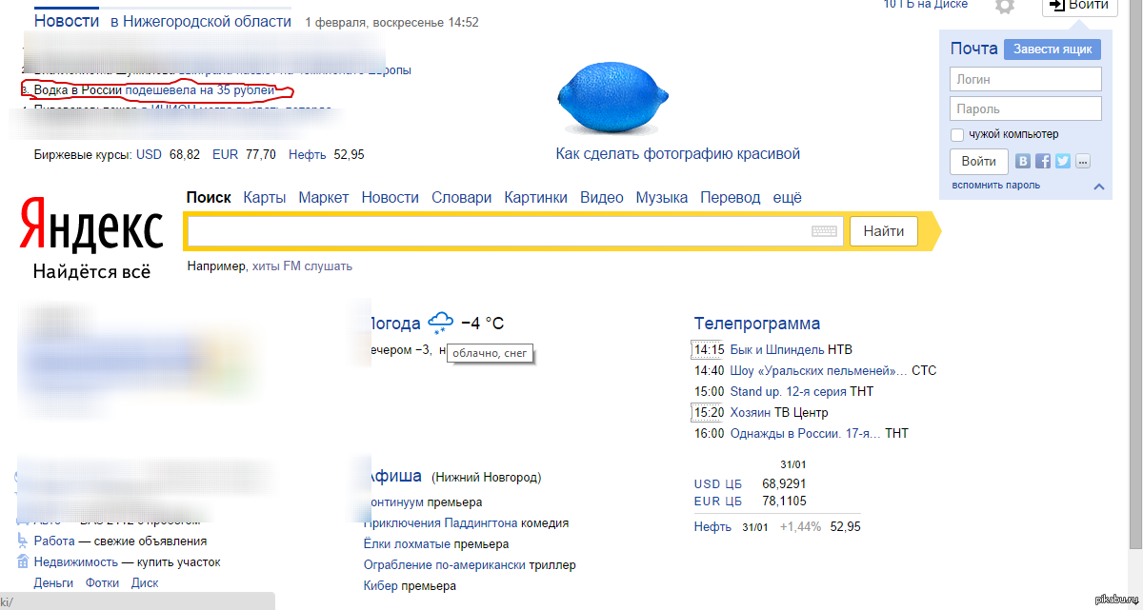Viewport: 1143px width, 610px height.
Task: Open the Недвижимость link
Action: coord(76,561)
